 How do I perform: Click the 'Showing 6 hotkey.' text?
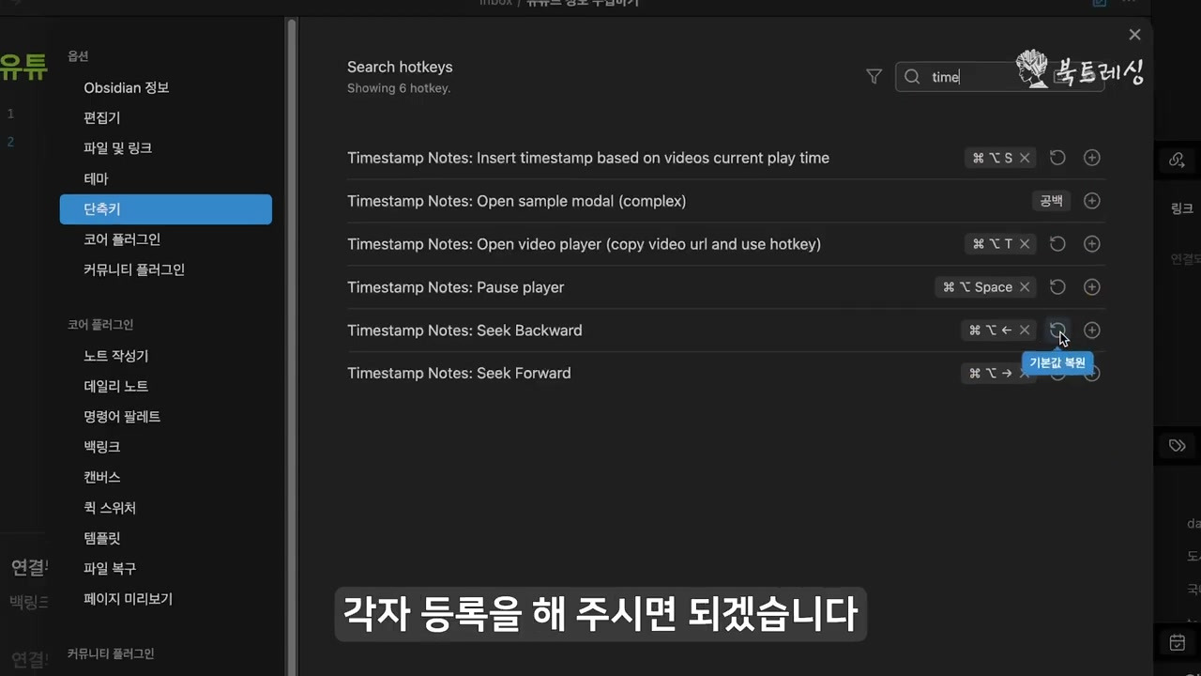click(399, 88)
